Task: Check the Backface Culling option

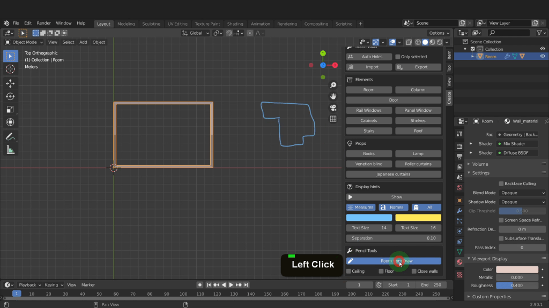Action: [501, 183]
